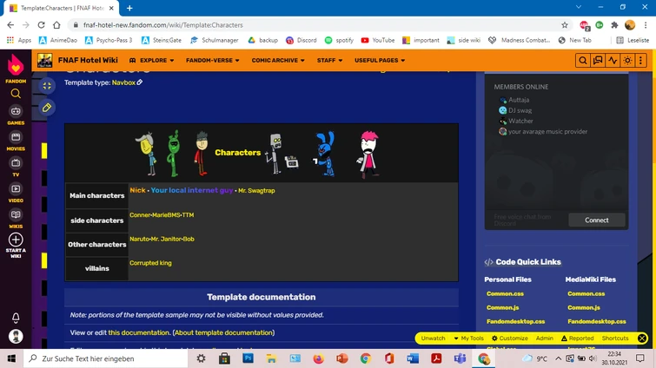
Task: Open the recent wiki activity icon
Action: click(x=613, y=60)
